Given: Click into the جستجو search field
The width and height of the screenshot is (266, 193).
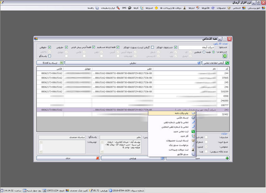Looking at the screenshot, I should [197, 48].
